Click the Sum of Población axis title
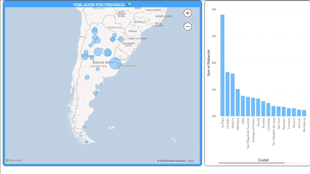Image resolution: width=310 pixels, height=174 pixels. (x=209, y=63)
